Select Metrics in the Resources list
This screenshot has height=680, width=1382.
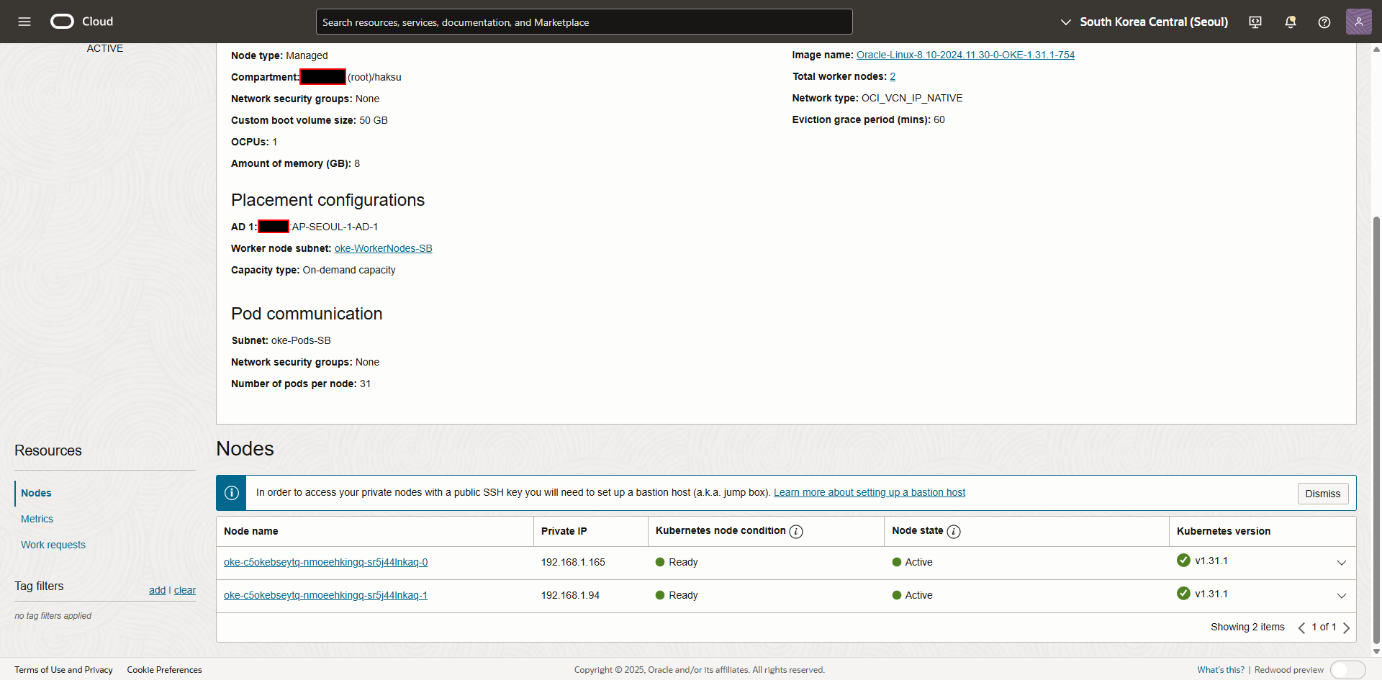(x=37, y=519)
